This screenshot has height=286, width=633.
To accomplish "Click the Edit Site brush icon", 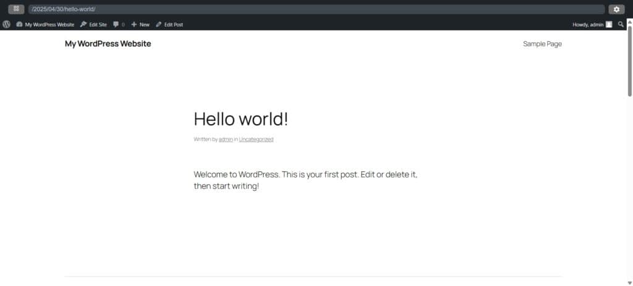I will pyautogui.click(x=83, y=24).
